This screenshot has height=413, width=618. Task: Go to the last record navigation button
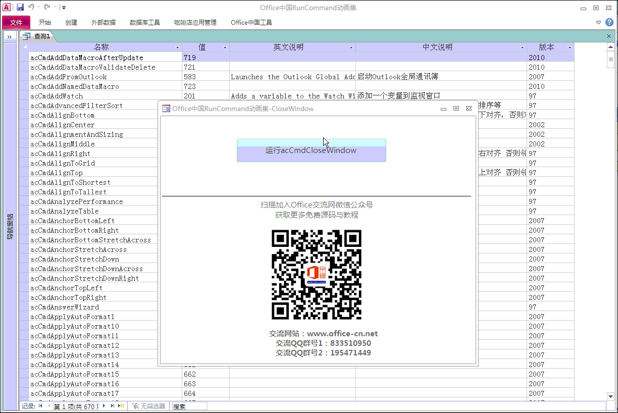coord(112,406)
